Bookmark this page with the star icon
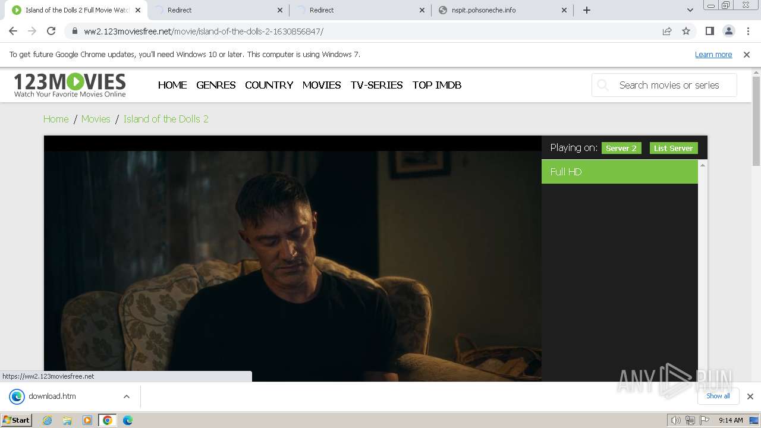The image size is (761, 428). (x=686, y=31)
